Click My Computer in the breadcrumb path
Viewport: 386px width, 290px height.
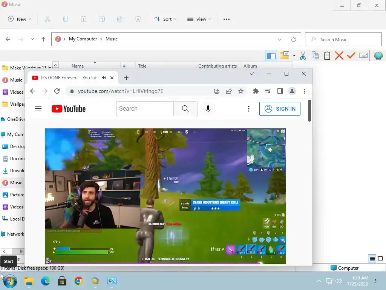[x=83, y=39]
